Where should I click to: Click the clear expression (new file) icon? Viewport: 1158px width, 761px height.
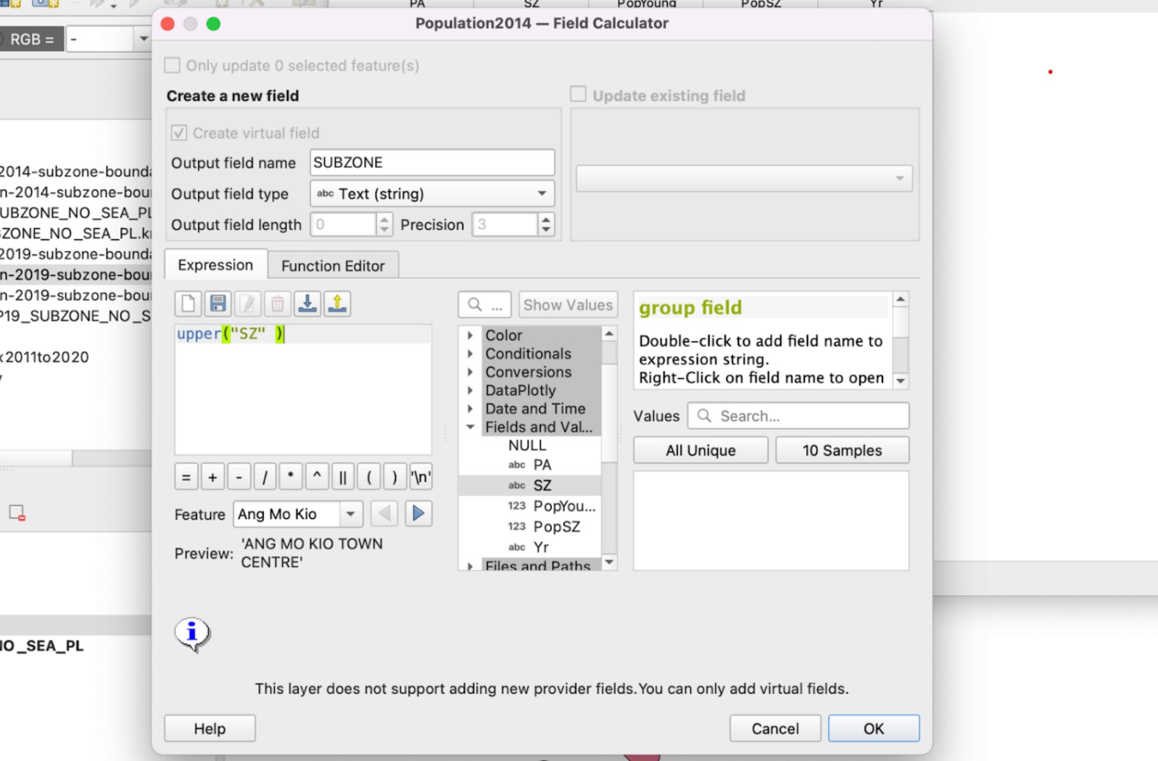tap(188, 304)
